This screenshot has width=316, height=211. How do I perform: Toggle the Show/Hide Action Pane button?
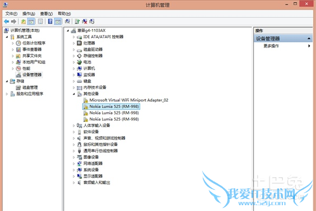[x=58, y=22]
